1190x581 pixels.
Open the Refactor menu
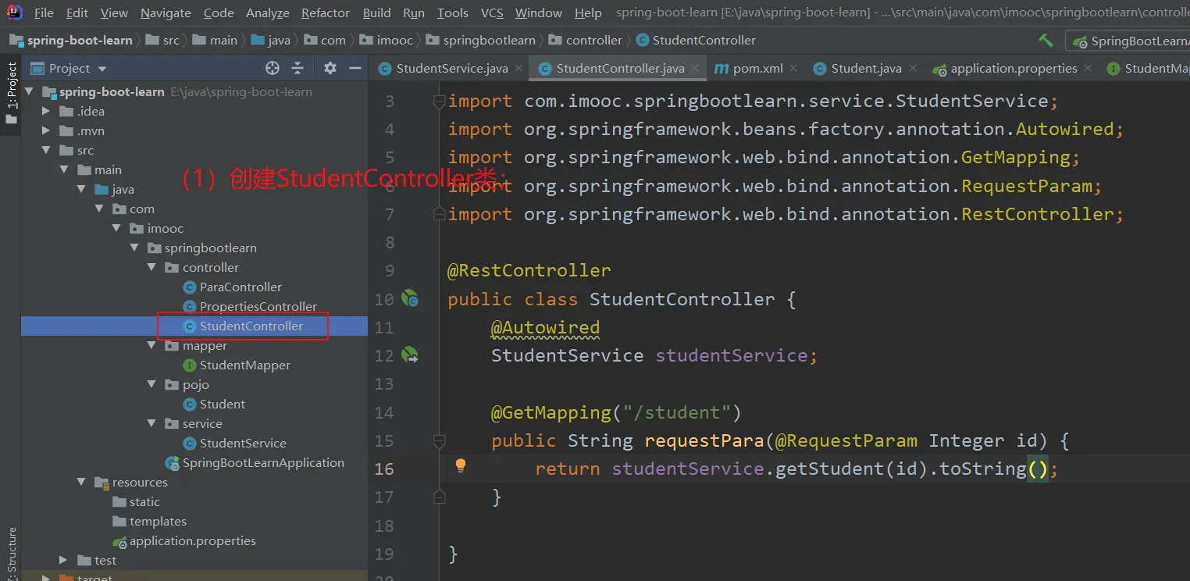point(325,12)
